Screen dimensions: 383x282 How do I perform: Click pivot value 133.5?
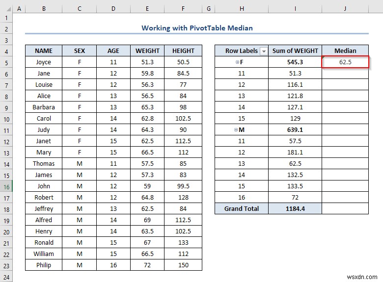tap(295, 186)
